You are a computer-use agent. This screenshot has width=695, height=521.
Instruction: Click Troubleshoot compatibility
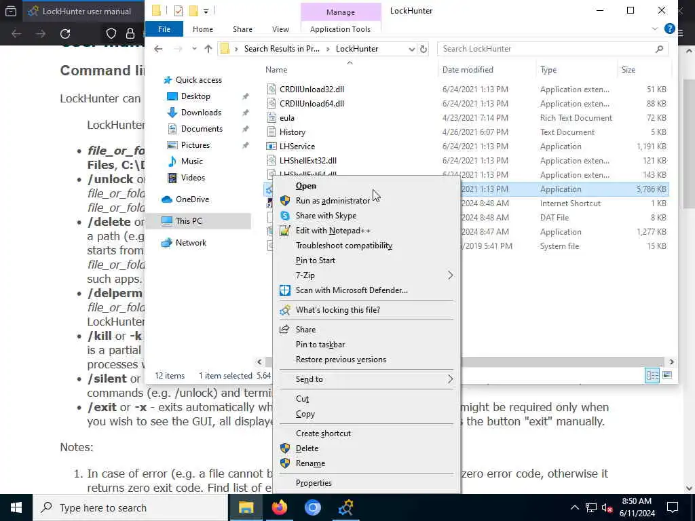[x=344, y=246]
